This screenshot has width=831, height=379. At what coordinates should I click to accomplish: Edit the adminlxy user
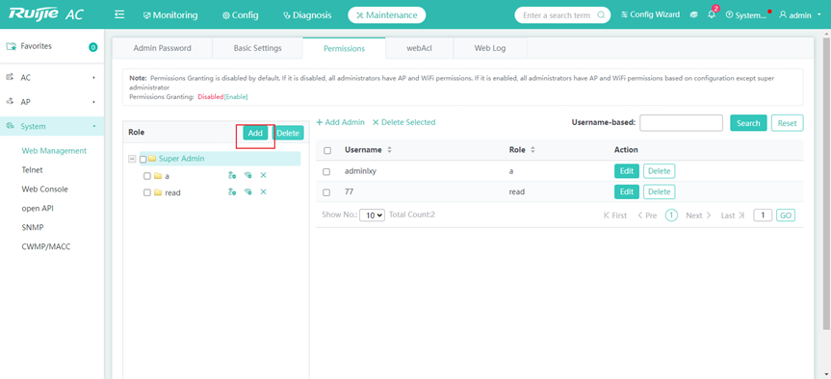[627, 171]
